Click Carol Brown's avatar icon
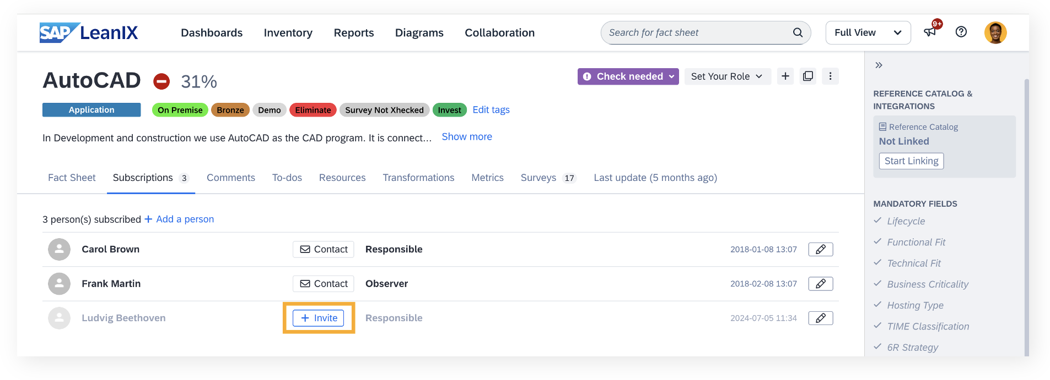The height and width of the screenshot is (380, 1050). (x=59, y=249)
